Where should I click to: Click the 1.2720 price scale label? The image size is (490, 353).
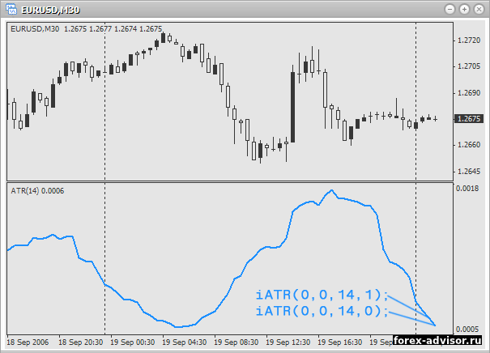[x=469, y=40]
